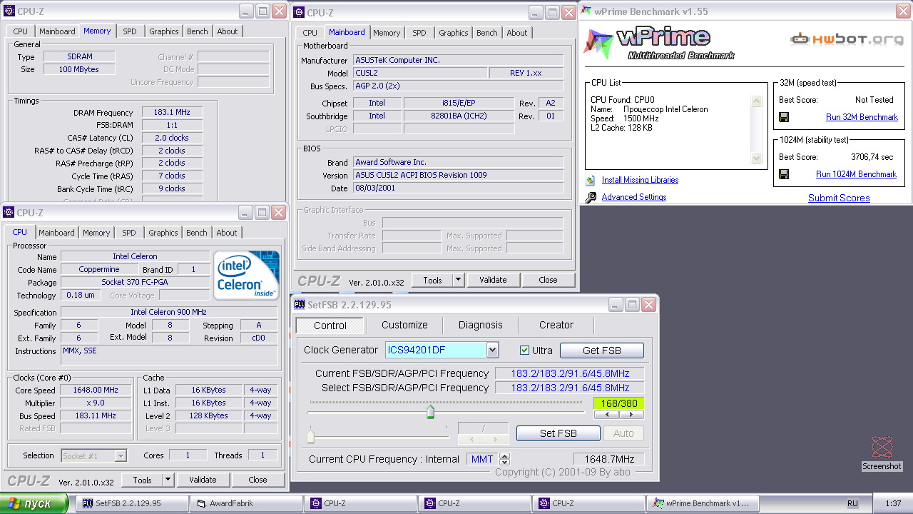Screen dimensions: 913x514
Task: Open the SPD tab in the Memory CPU-Z window
Action: [129, 31]
